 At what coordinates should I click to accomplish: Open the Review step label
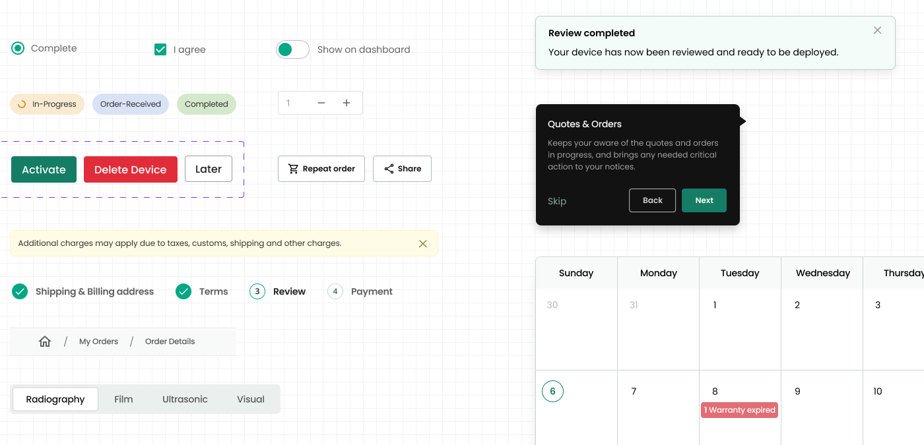tap(289, 291)
